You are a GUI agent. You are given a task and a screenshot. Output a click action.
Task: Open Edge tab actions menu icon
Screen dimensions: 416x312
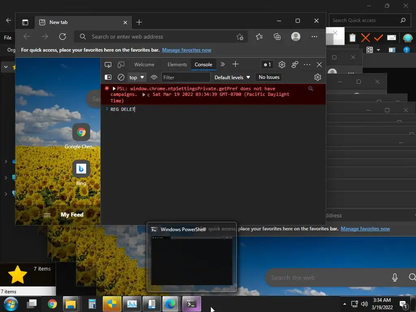25,22
